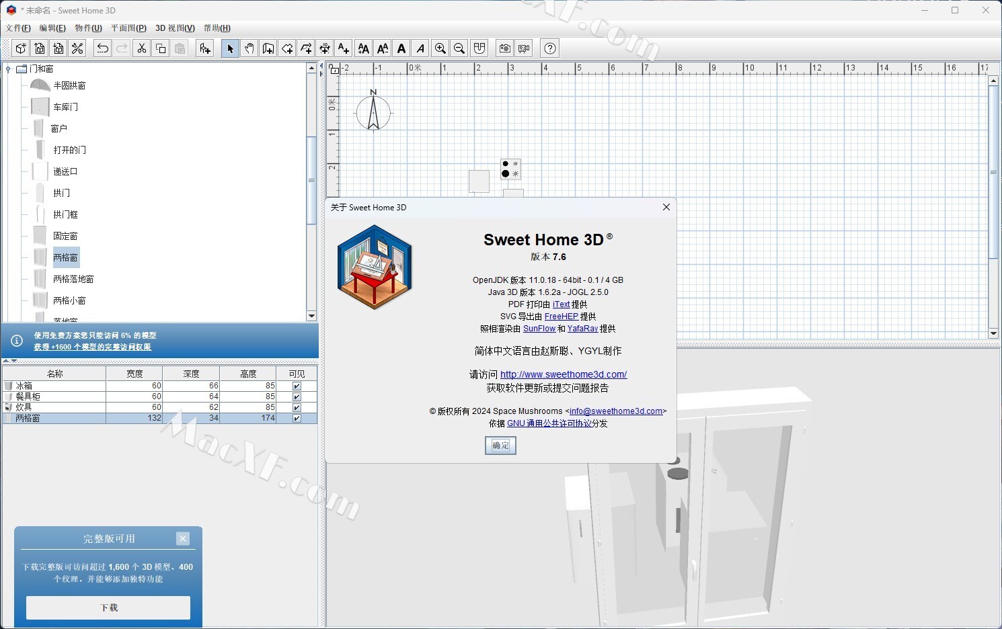Open the YafaRay link
This screenshot has width=1002, height=629.
point(582,329)
